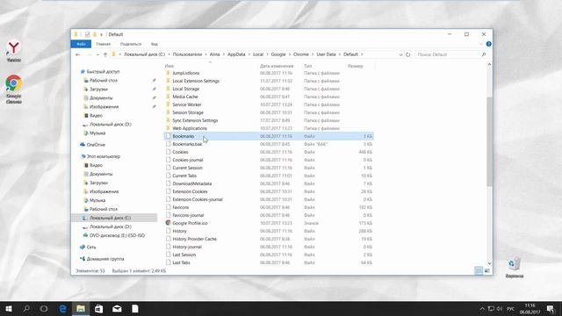
Task: Open the notification center icon
Action: [551, 308]
